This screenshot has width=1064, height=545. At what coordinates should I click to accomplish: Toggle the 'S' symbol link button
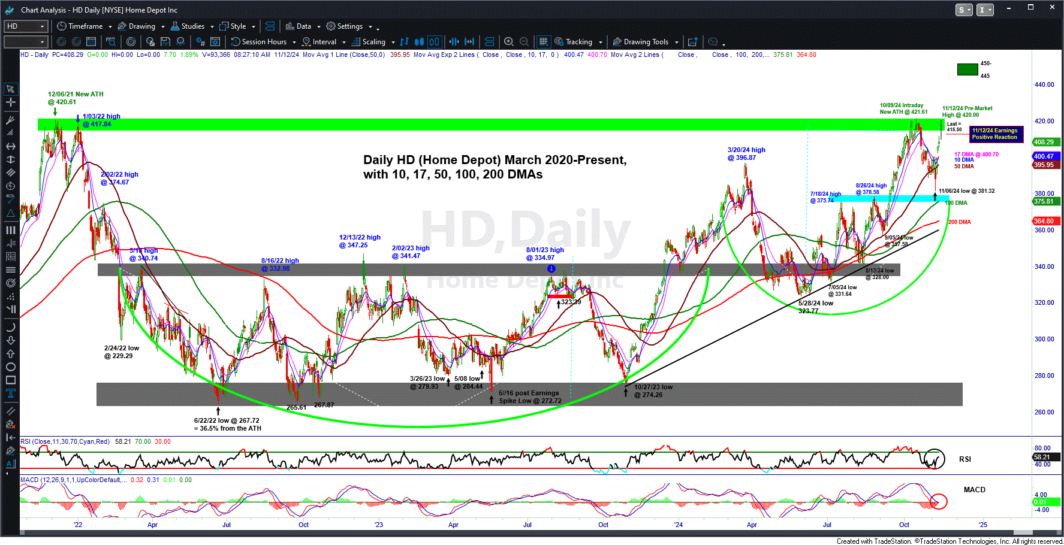[964, 10]
